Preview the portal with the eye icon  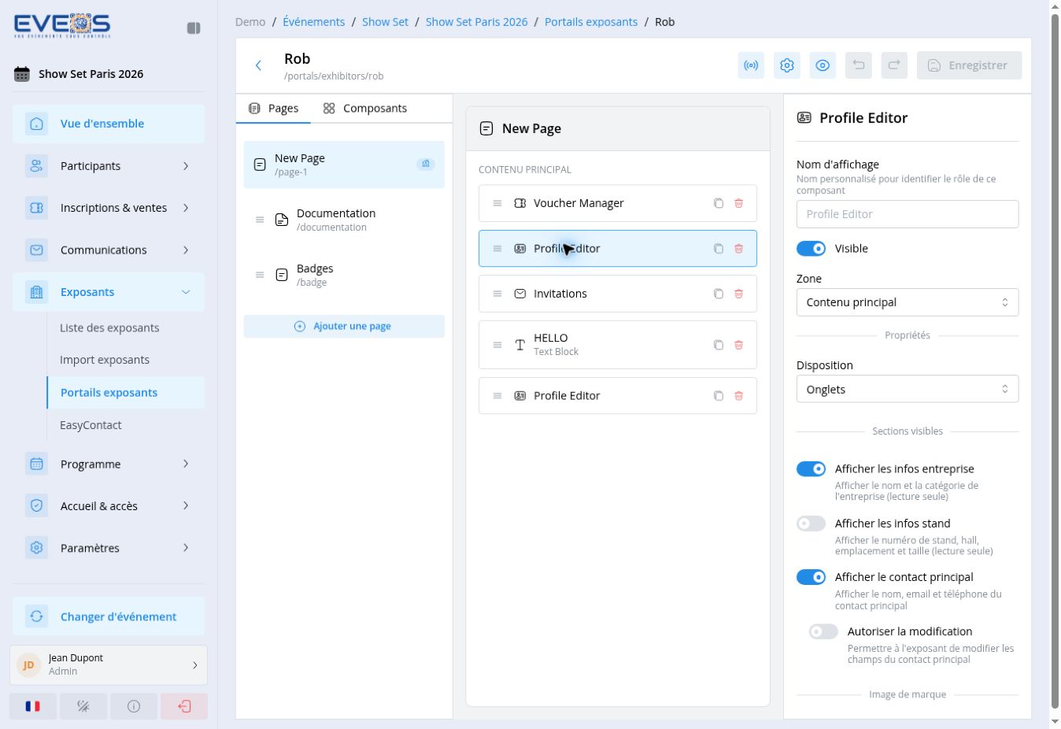coord(823,65)
